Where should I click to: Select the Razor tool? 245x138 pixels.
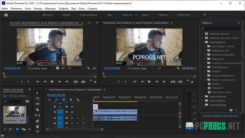pyautogui.click(x=37, y=110)
